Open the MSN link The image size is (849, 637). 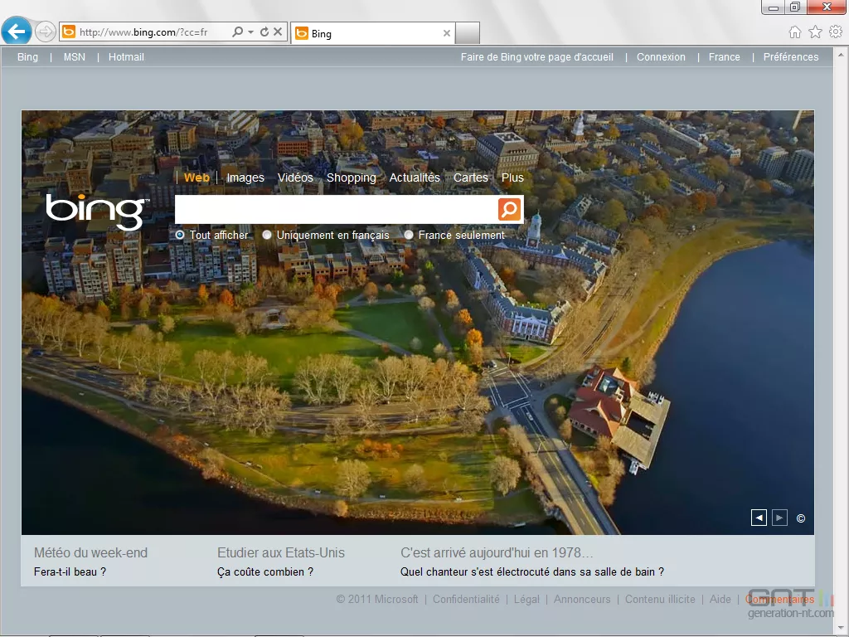[74, 57]
